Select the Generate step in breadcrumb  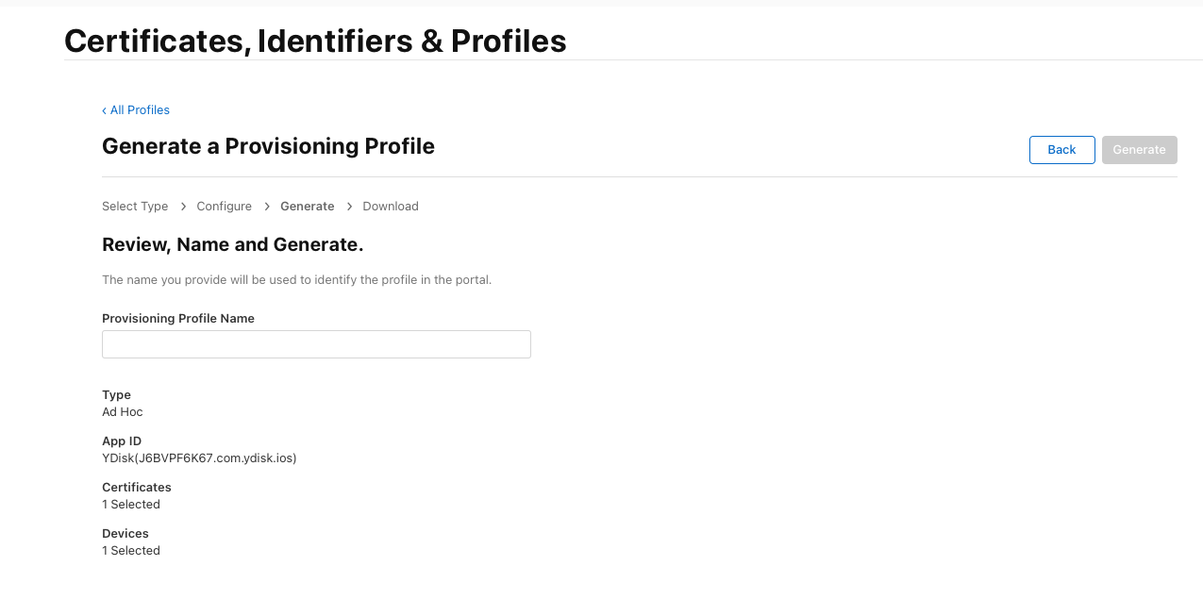(x=307, y=207)
